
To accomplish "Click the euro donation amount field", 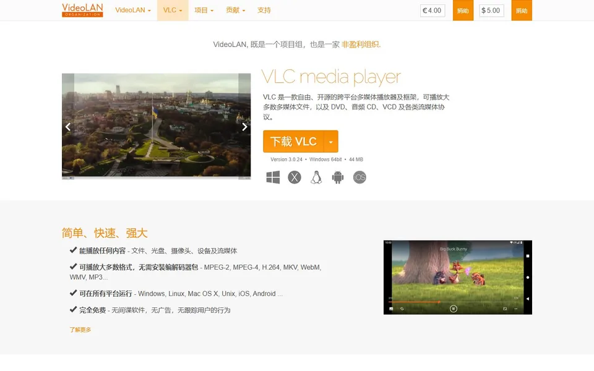I will 433,11.
